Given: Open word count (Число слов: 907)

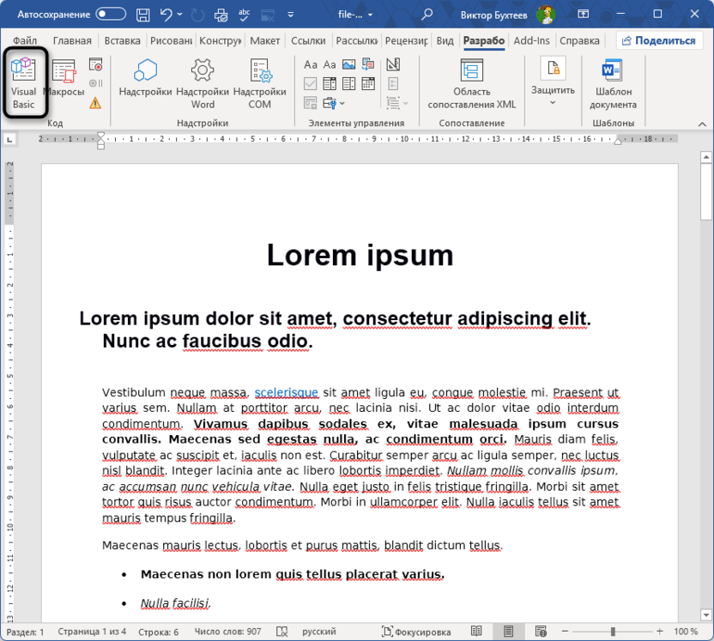Looking at the screenshot, I should [x=227, y=632].
